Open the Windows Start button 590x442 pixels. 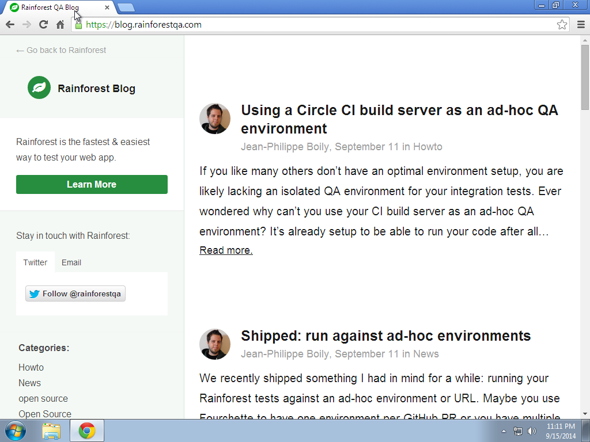click(x=16, y=430)
